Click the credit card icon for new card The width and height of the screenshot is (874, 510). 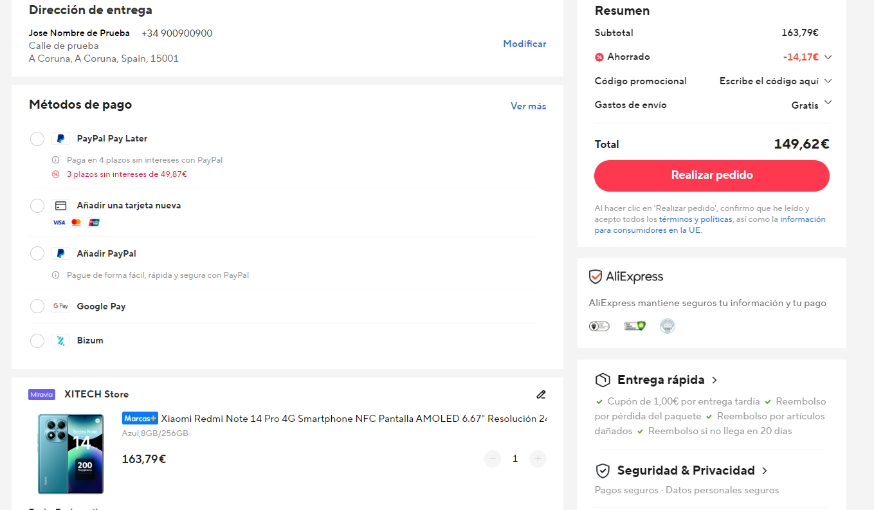pos(60,206)
